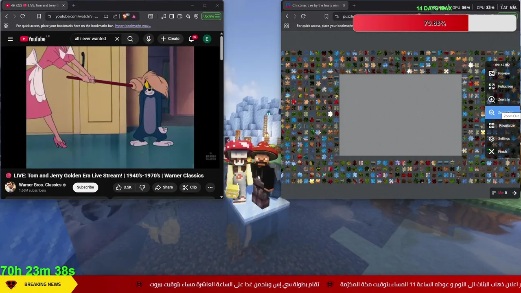Open YouTube notifications bell

click(x=192, y=39)
